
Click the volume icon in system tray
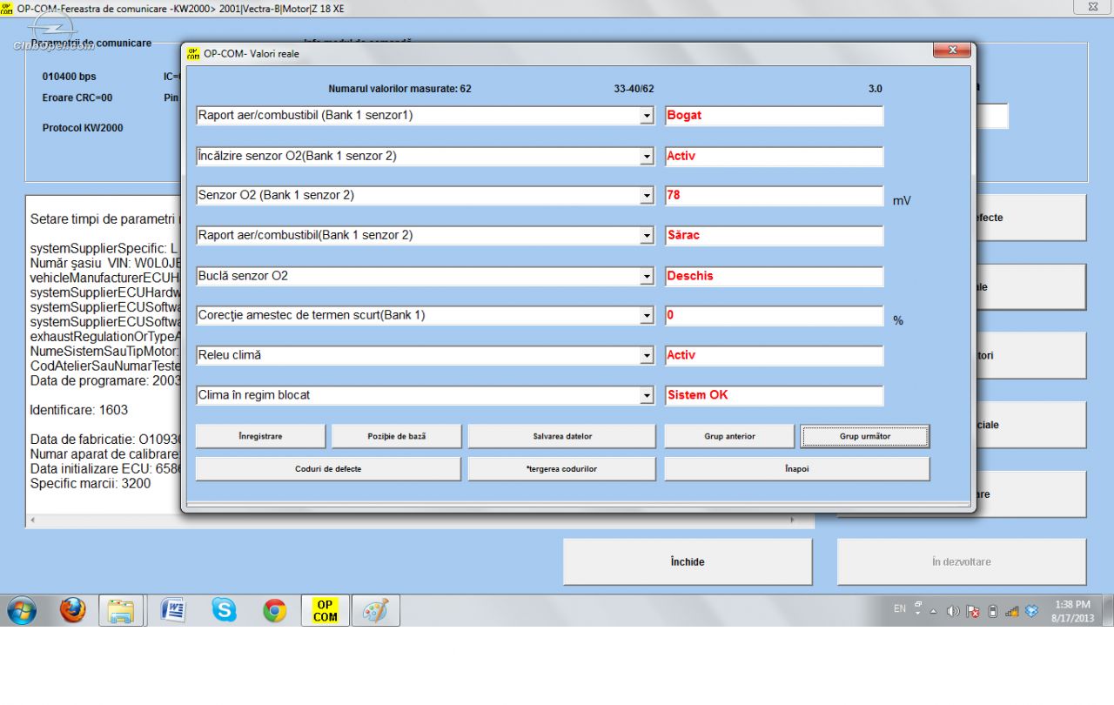click(953, 611)
